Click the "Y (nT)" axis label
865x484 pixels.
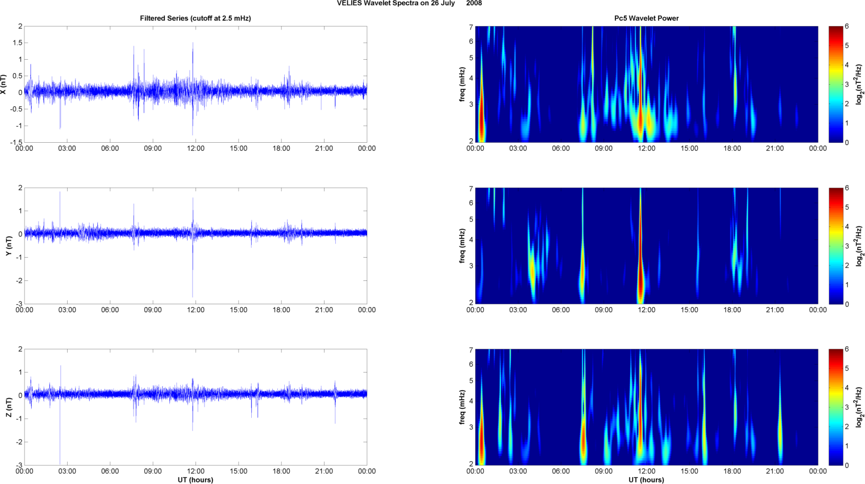coord(9,246)
